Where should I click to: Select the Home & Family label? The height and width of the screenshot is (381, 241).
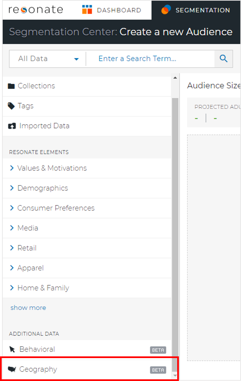coord(43,288)
